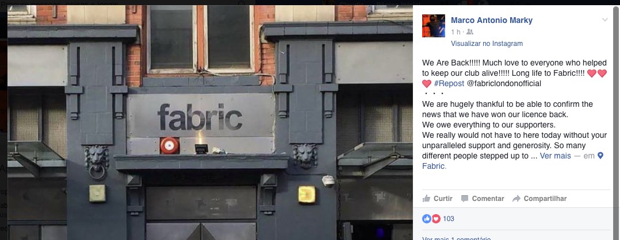Click the blue like reaction icon
620x240 pixels.
(x=427, y=219)
